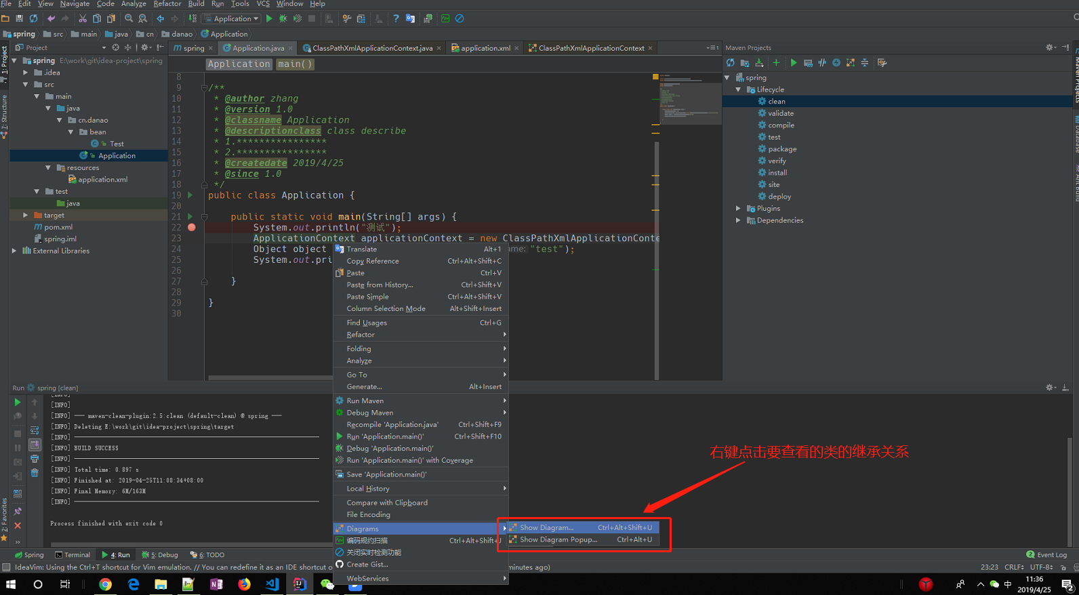Choose Run 'Application.main()' in context menu
Screen dimensions: 1079x595
point(420,437)
